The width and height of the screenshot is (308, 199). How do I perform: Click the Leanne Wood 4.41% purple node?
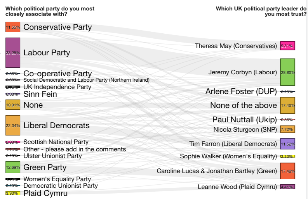click(287, 187)
